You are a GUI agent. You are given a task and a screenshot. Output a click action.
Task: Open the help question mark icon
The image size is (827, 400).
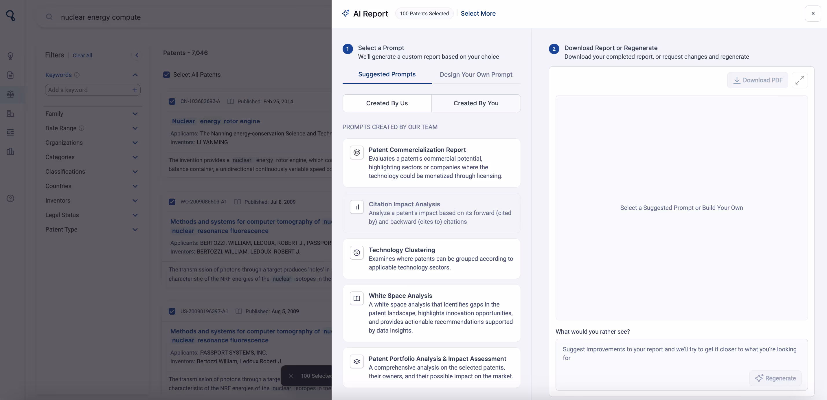pos(11,198)
